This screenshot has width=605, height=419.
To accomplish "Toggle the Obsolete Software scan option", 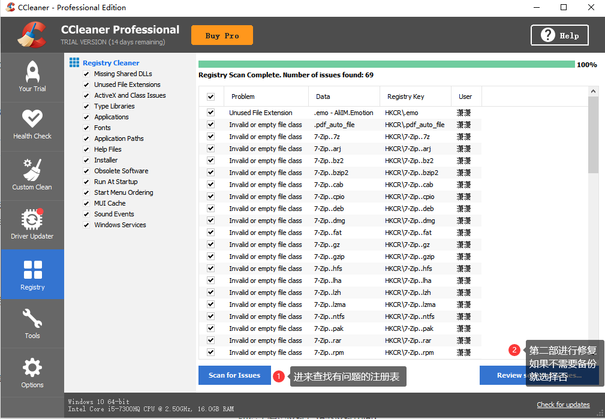I will click(x=87, y=171).
